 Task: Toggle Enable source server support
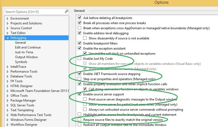tap(80, 94)
